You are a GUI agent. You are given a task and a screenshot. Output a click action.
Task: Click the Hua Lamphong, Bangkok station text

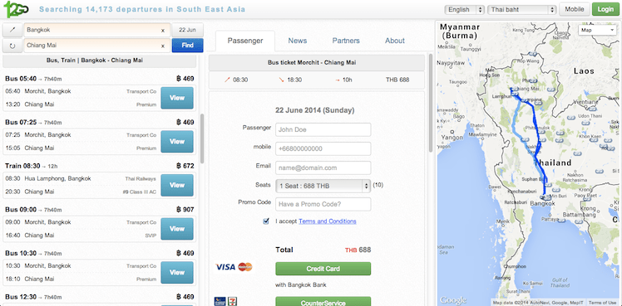pos(57,178)
